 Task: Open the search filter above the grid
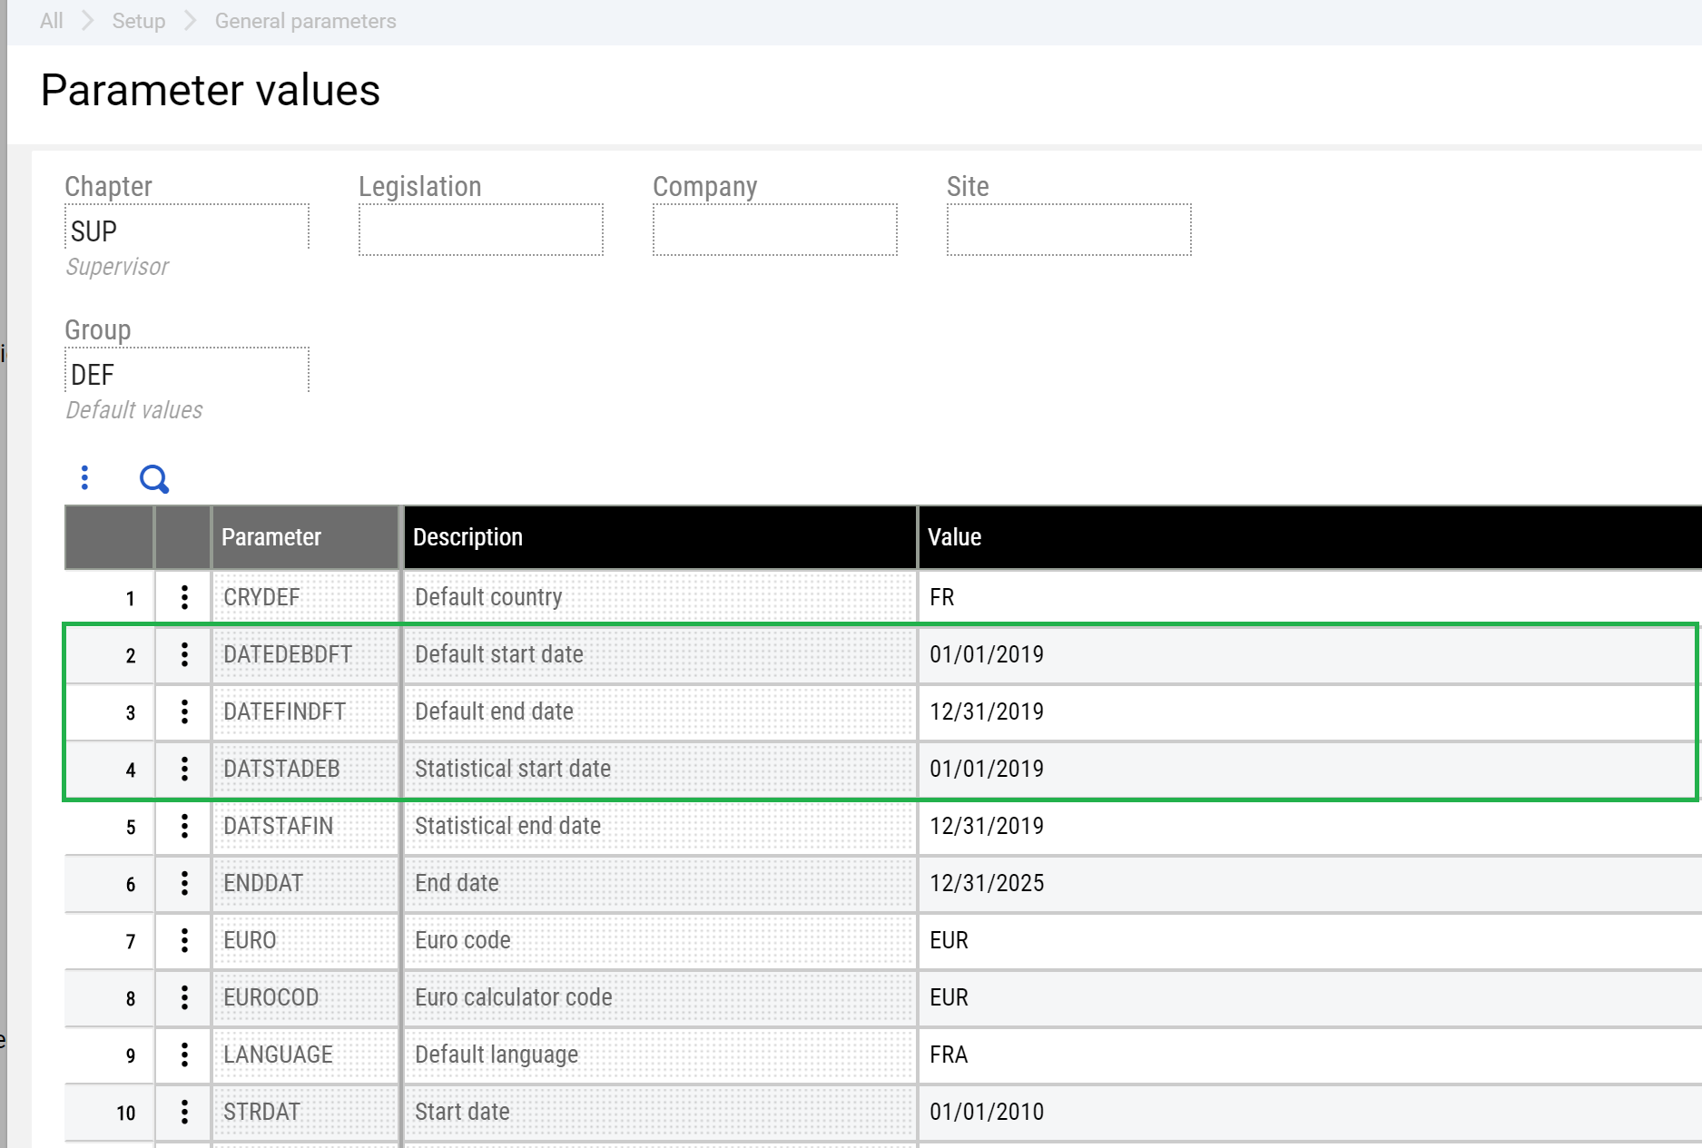click(x=152, y=478)
